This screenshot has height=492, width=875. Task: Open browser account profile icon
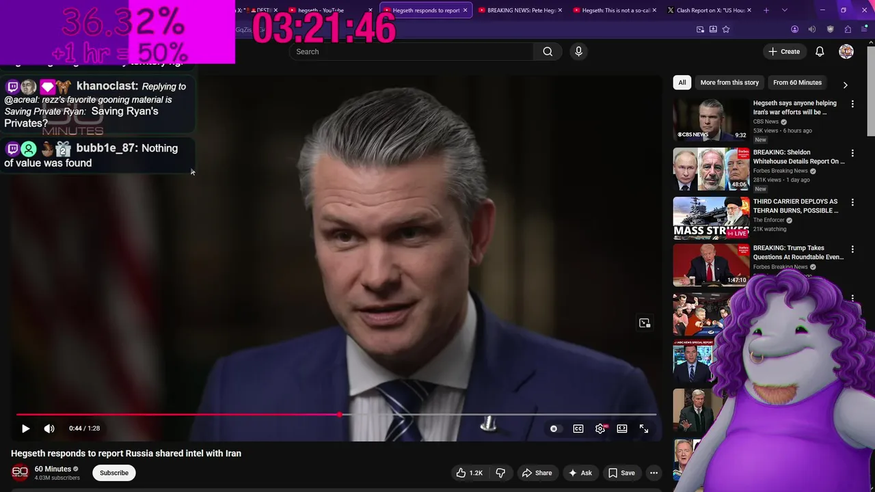point(794,29)
